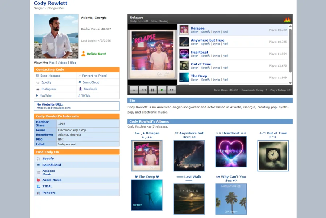The width and height of the screenshot is (326, 218).
Task: Click the stop button in music player
Action: [134, 90]
